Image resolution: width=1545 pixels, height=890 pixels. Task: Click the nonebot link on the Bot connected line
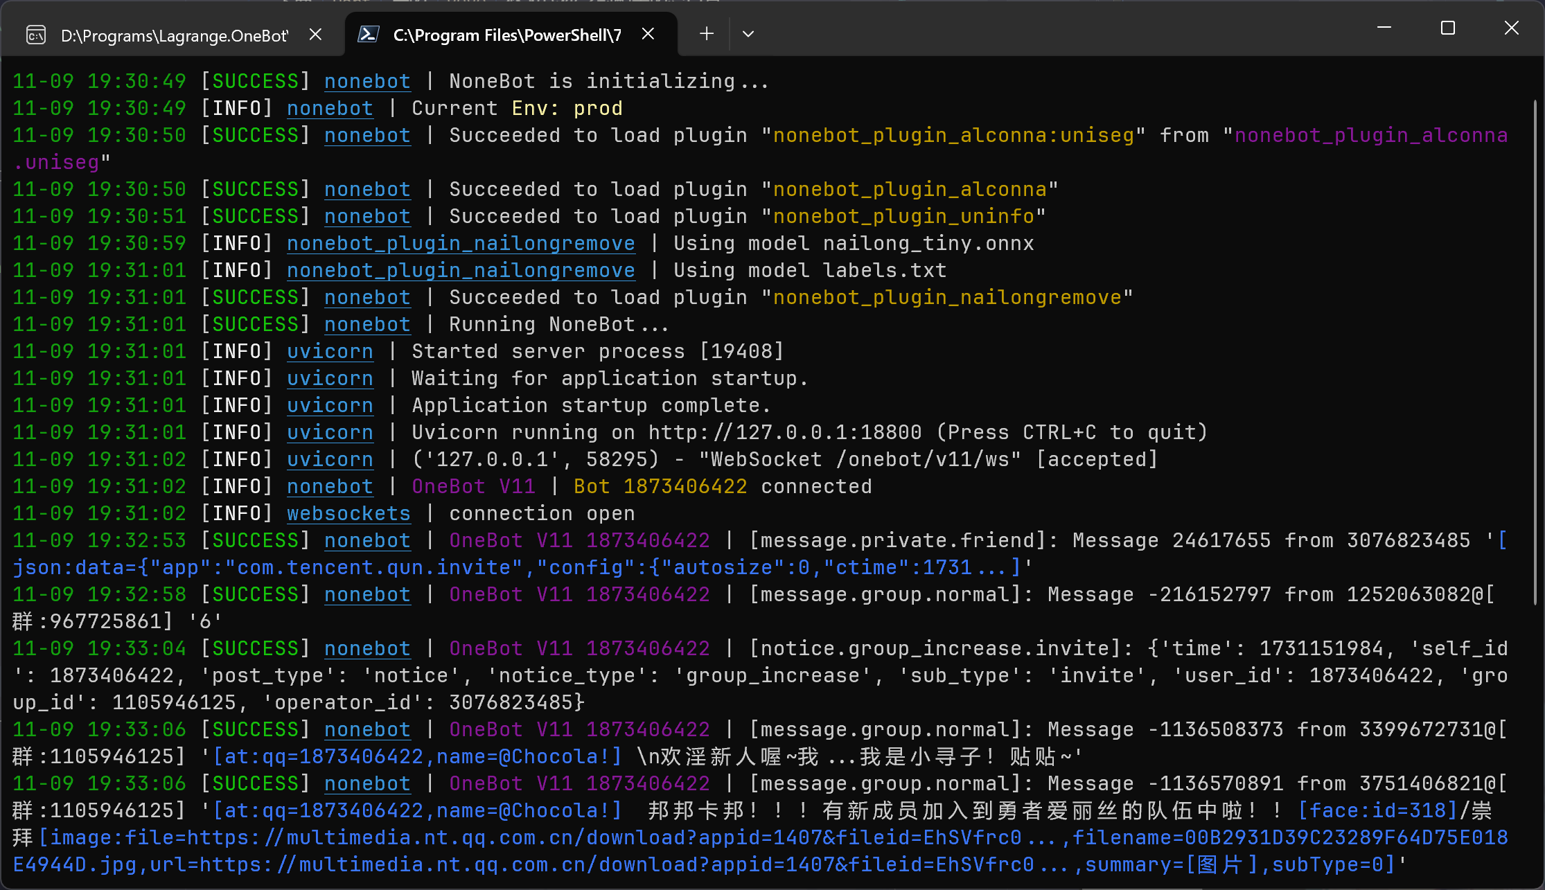(x=330, y=487)
